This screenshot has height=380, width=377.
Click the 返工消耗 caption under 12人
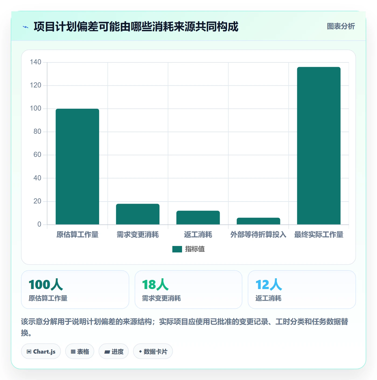(268, 298)
